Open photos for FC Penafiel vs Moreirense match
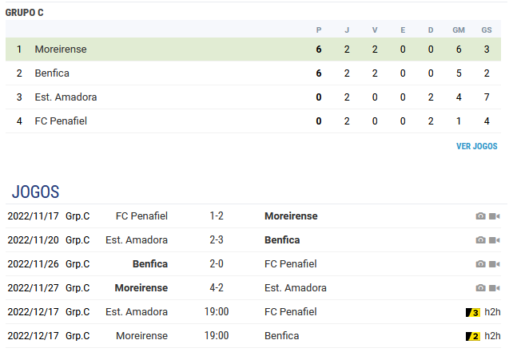Image resolution: width=513 pixels, height=352 pixels. (x=480, y=216)
